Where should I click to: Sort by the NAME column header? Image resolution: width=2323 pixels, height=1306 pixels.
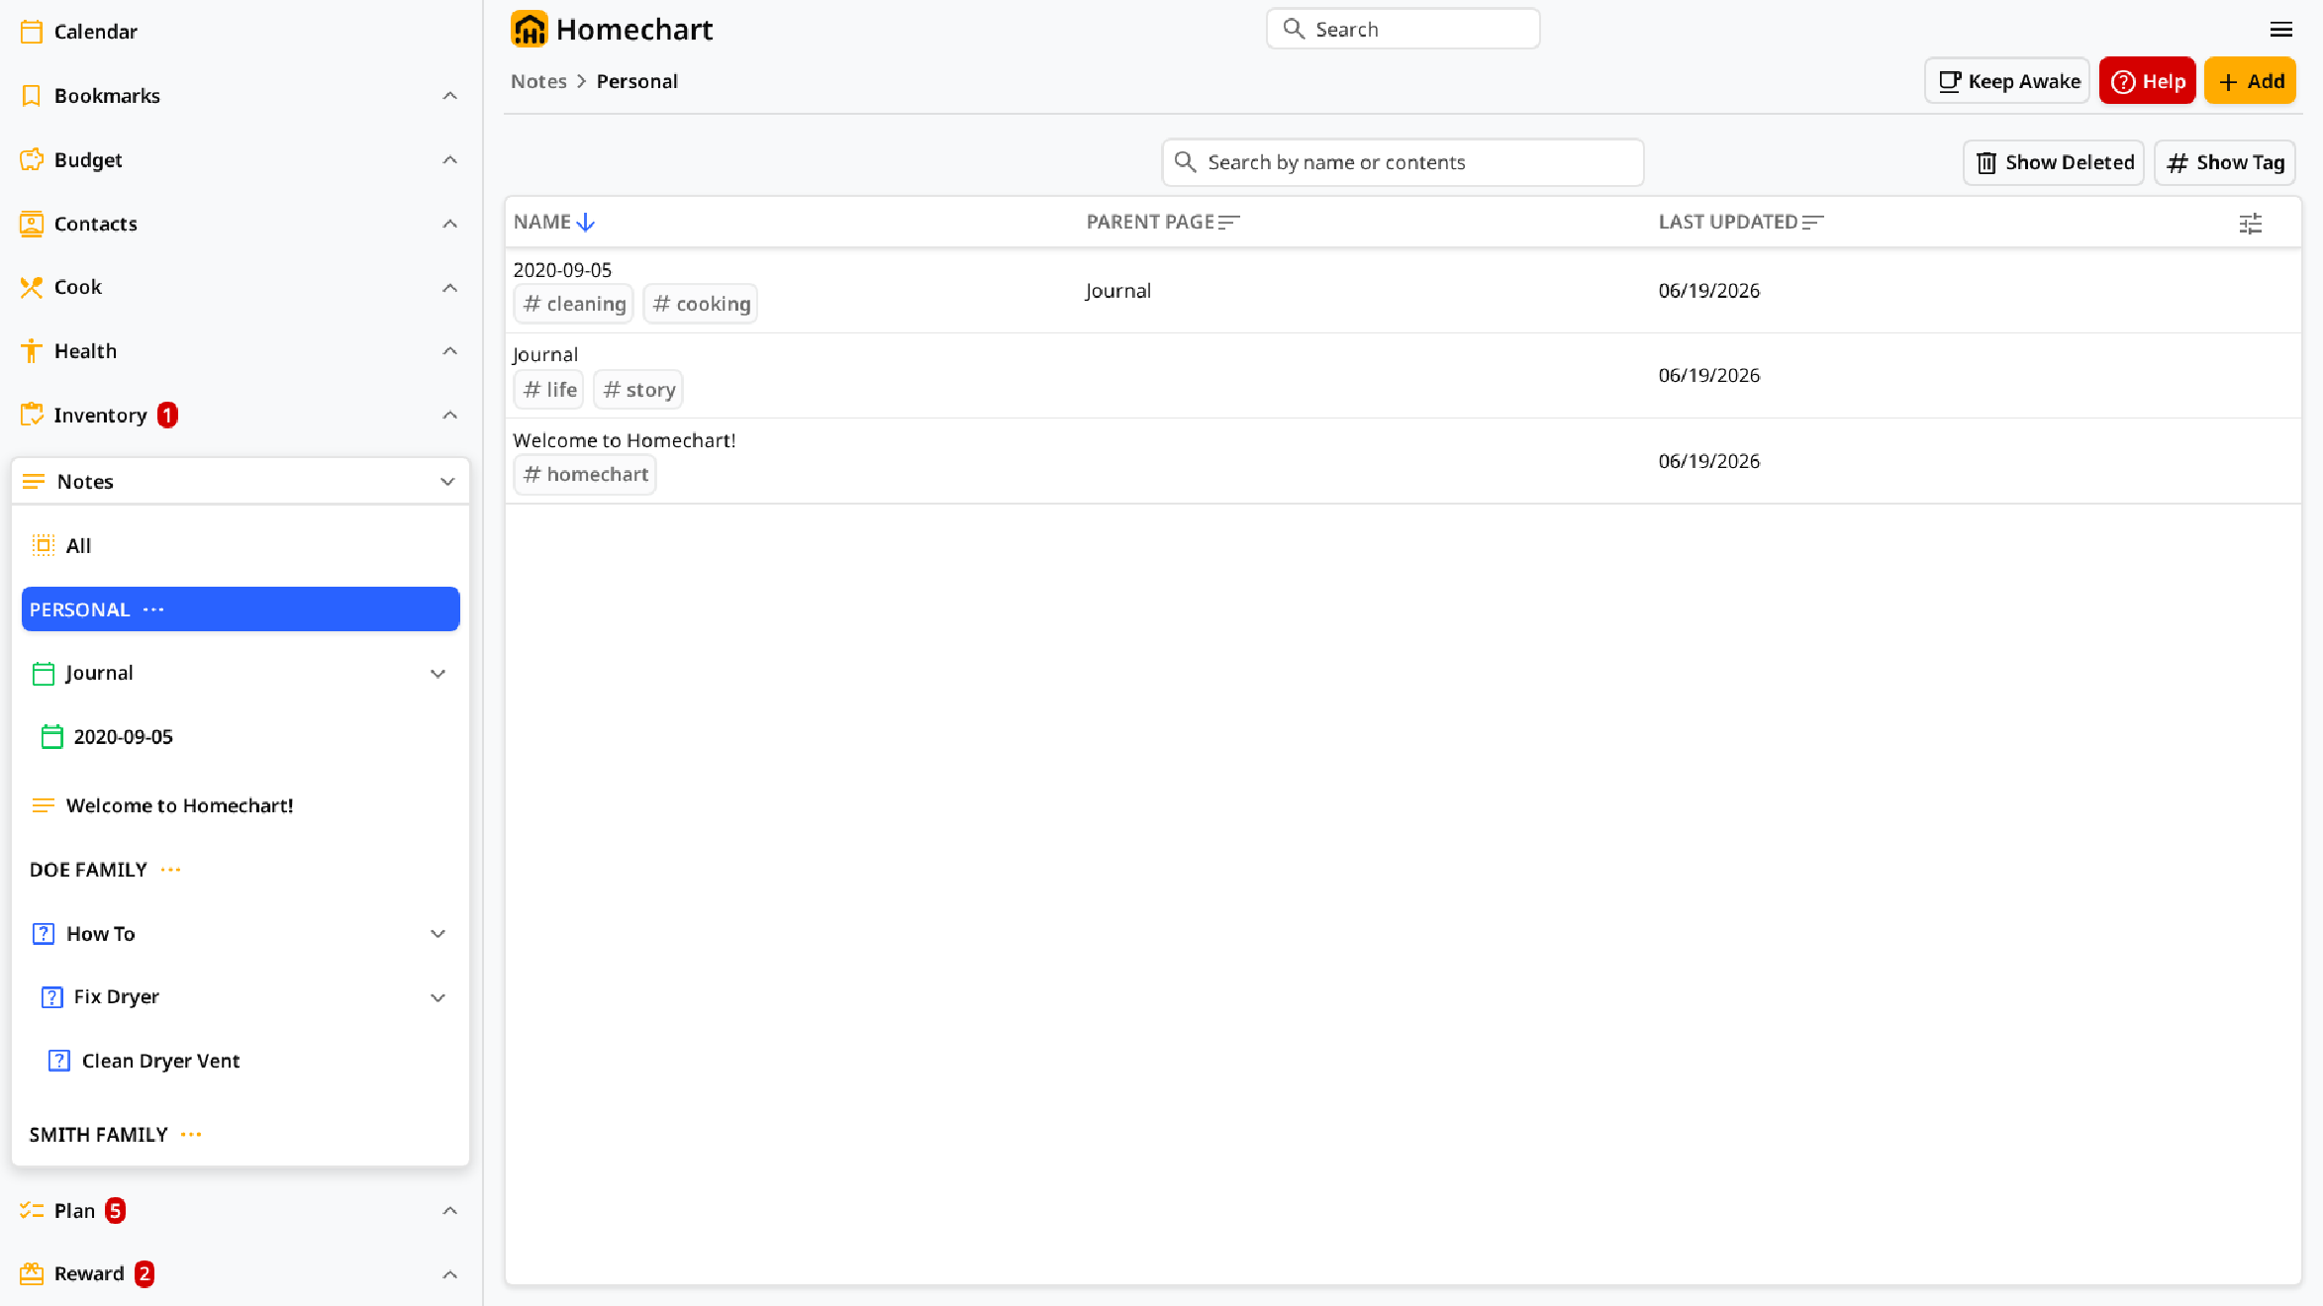[553, 223]
